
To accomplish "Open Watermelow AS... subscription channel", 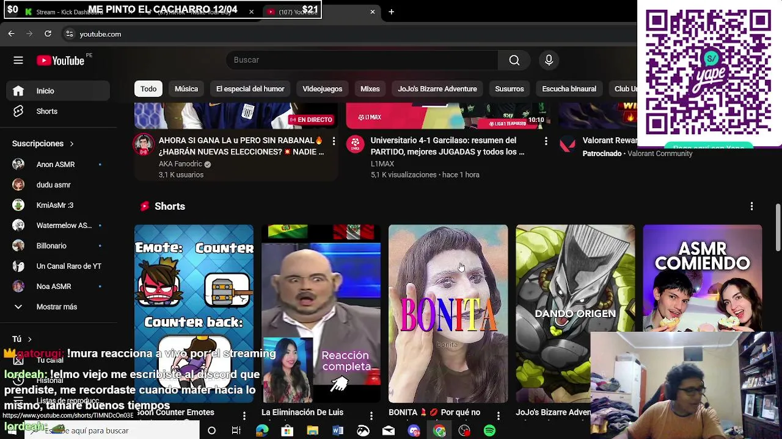I will [58, 226].
